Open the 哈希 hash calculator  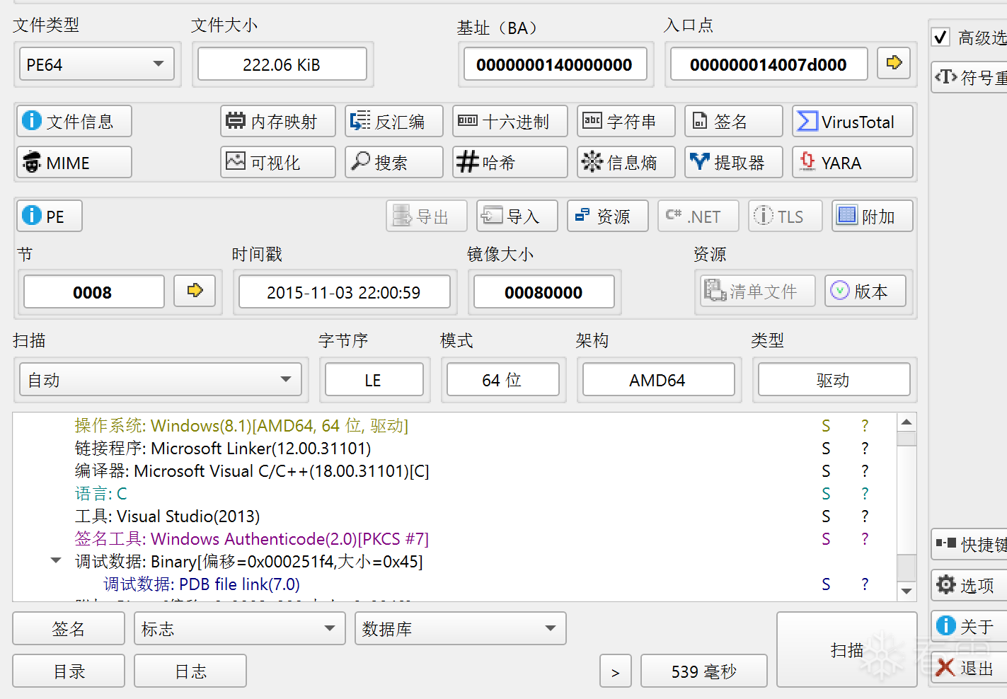click(x=510, y=163)
